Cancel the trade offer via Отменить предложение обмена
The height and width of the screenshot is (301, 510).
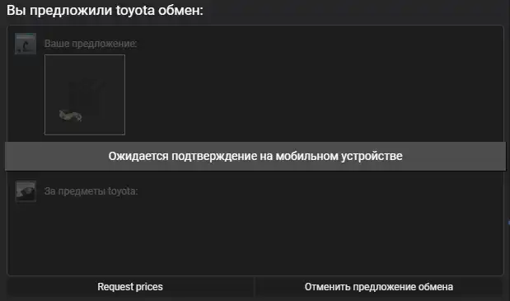click(379, 287)
